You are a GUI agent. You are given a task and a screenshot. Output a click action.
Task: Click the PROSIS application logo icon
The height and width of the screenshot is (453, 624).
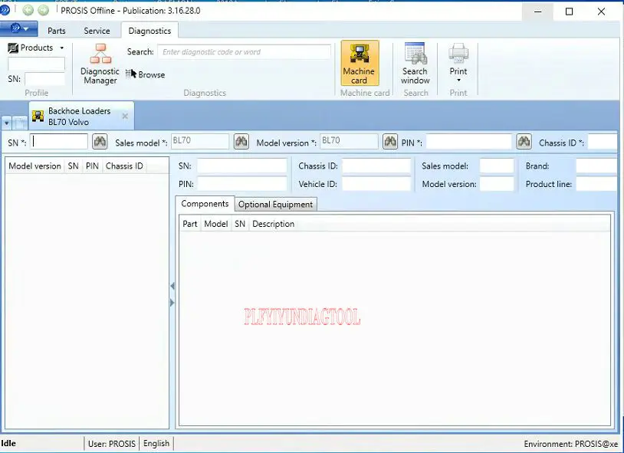coord(5,10)
